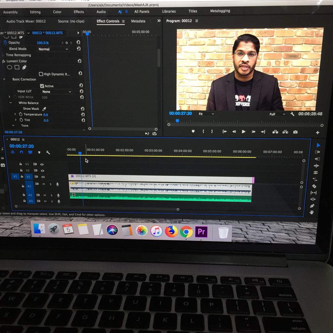Image resolution: width=333 pixels, height=333 pixels.
Task: Reset the Opacity parameter
Action: pyautogui.click(x=78, y=42)
